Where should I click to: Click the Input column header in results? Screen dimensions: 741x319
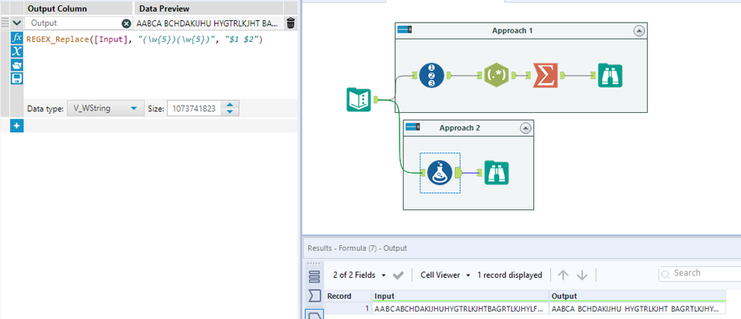point(460,296)
